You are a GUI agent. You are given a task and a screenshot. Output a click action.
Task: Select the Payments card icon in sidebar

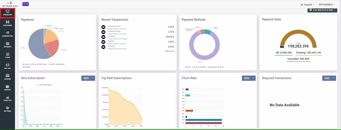[7, 43]
